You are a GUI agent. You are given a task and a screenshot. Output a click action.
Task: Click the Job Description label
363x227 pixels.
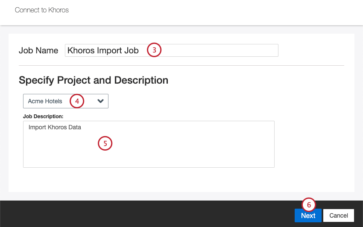[x=43, y=116]
